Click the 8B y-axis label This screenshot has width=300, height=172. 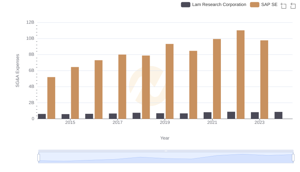[31, 54]
